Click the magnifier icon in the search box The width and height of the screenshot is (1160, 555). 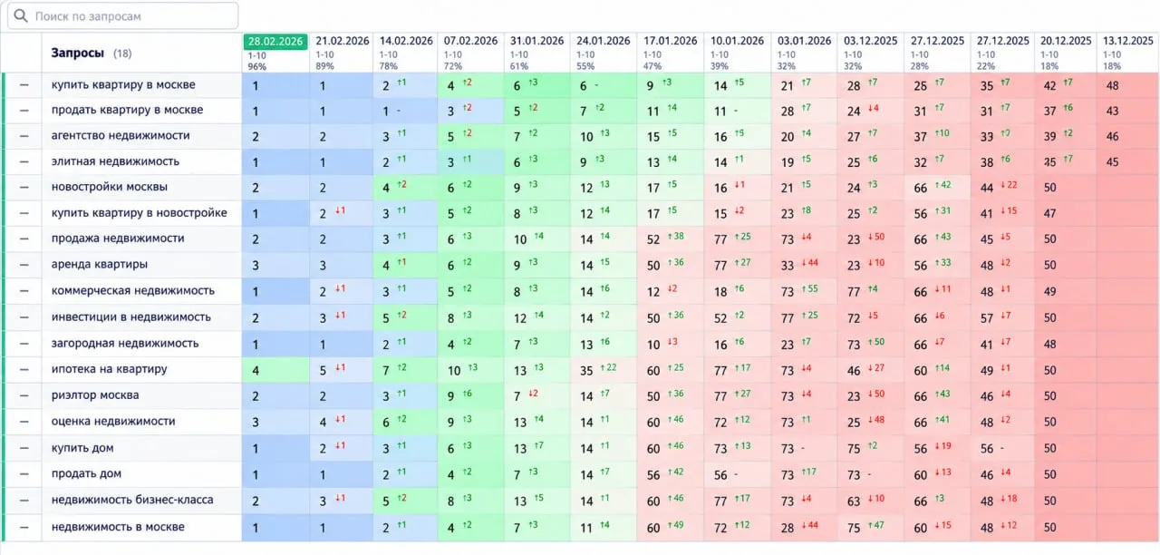tap(19, 16)
